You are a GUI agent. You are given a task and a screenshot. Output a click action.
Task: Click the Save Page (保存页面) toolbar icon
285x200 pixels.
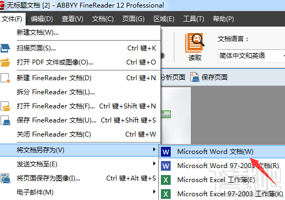click(x=195, y=77)
